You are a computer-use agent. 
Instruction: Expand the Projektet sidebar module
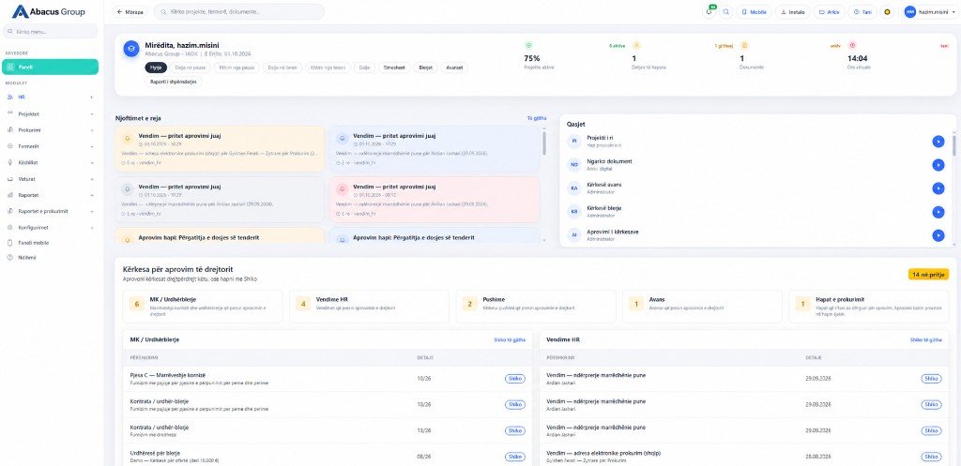[x=49, y=113]
